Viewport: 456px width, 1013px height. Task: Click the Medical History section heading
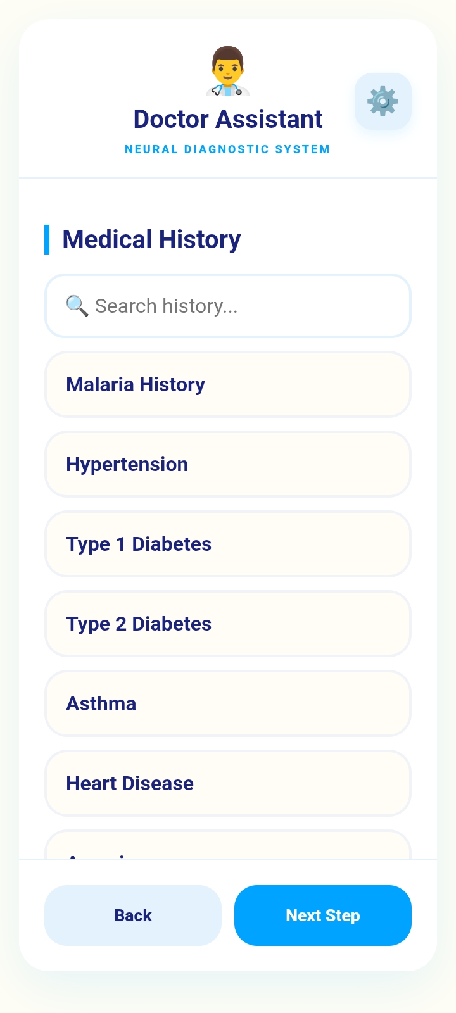tap(151, 239)
